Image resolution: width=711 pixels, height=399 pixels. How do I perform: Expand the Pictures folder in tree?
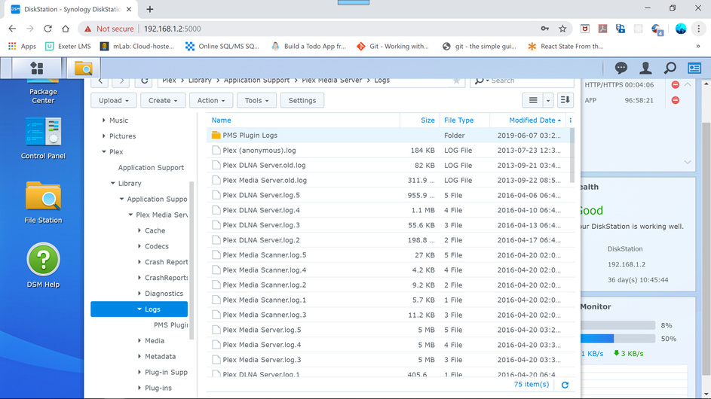103,136
